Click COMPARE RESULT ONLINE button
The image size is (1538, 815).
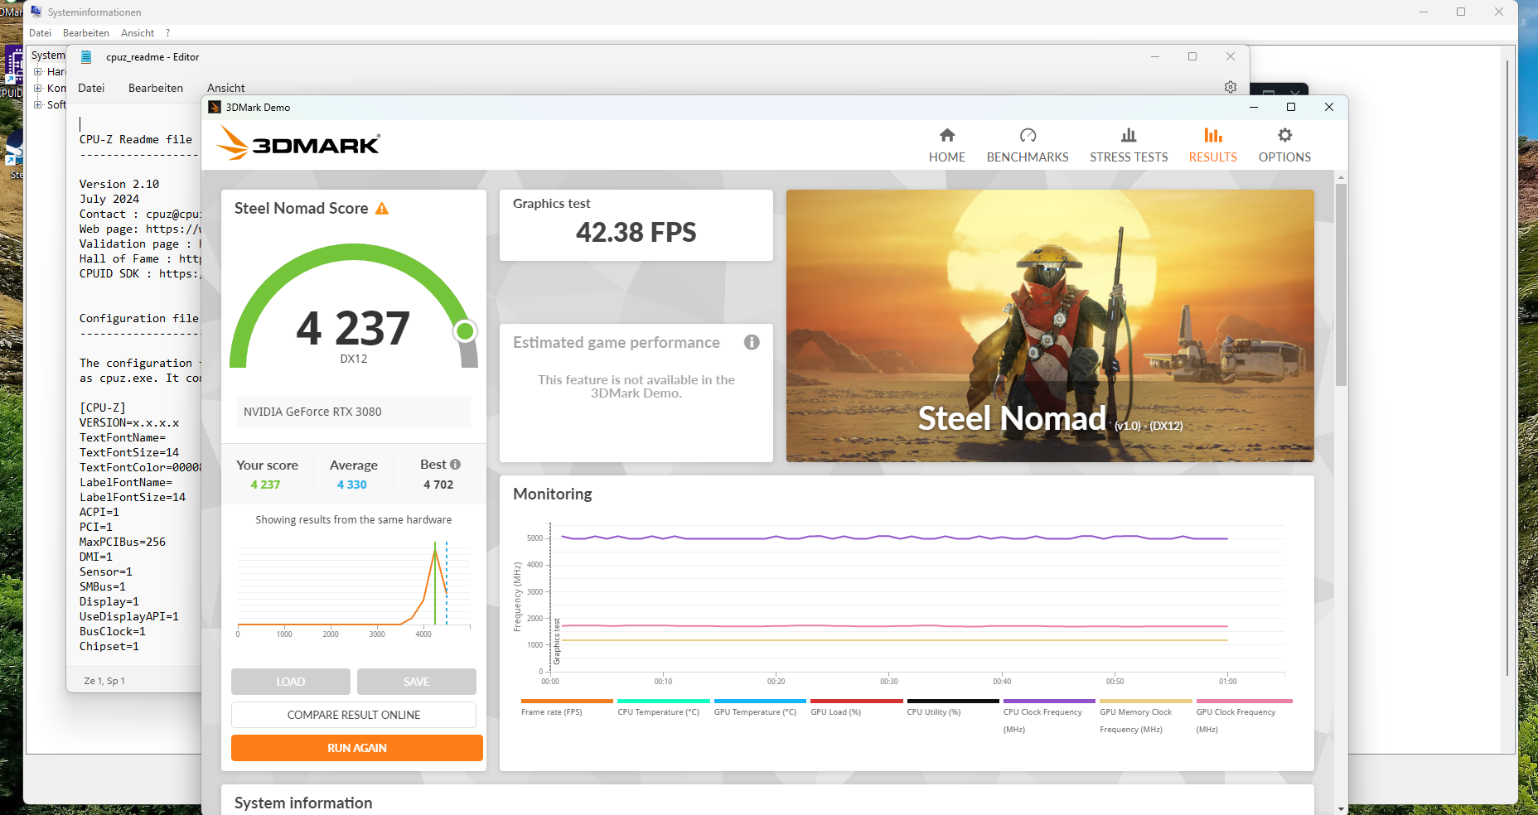coord(354,715)
